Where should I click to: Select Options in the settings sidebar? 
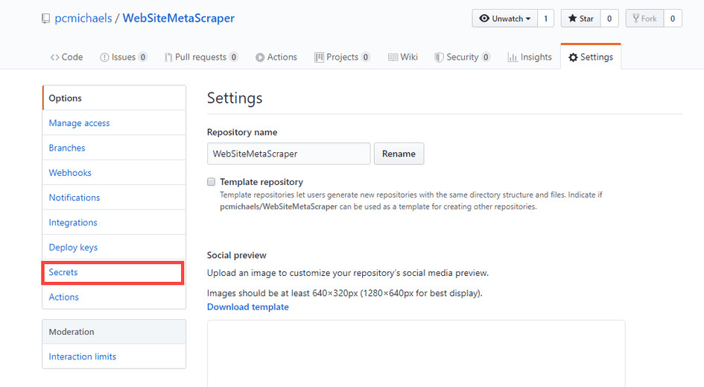[x=114, y=98]
